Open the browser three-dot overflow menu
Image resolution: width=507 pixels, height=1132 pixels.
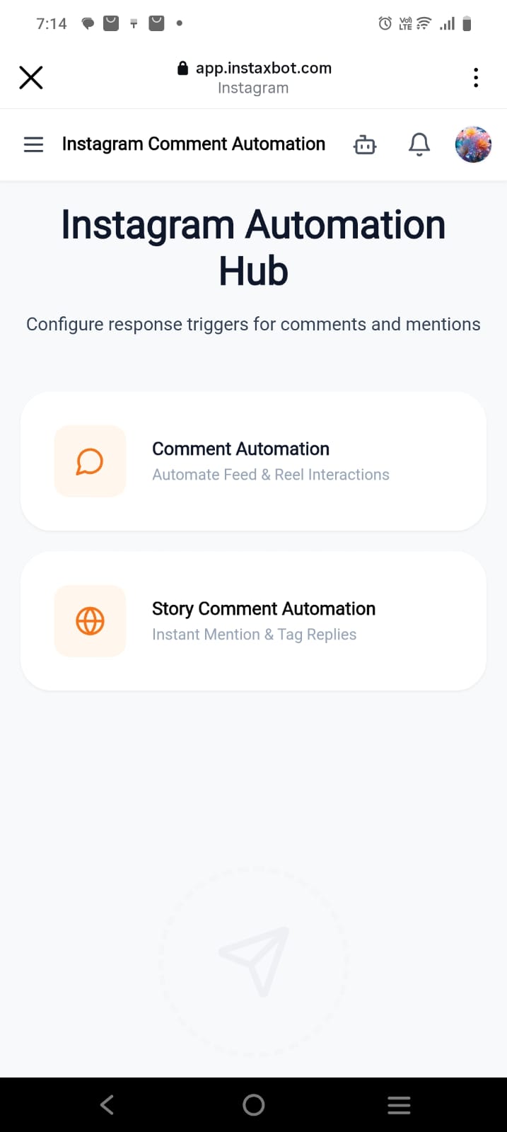point(476,77)
